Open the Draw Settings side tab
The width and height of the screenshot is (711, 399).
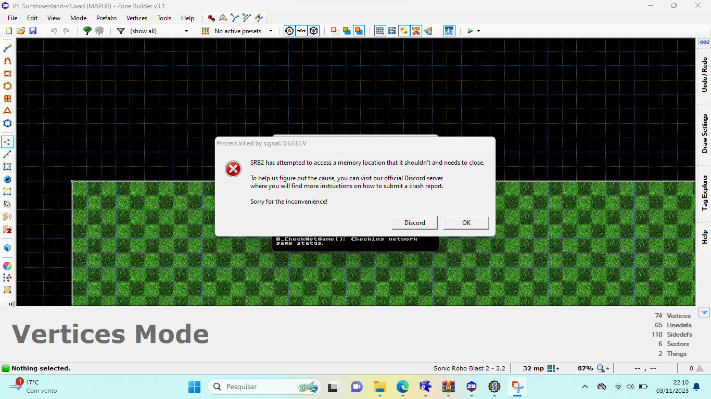coord(704,134)
